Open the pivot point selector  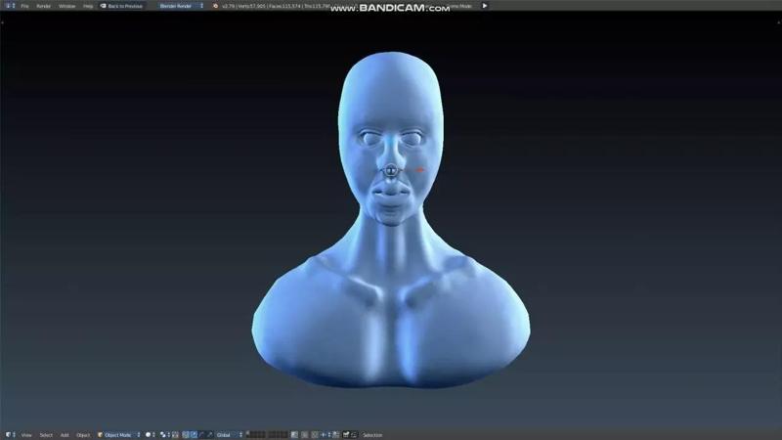[165, 435]
